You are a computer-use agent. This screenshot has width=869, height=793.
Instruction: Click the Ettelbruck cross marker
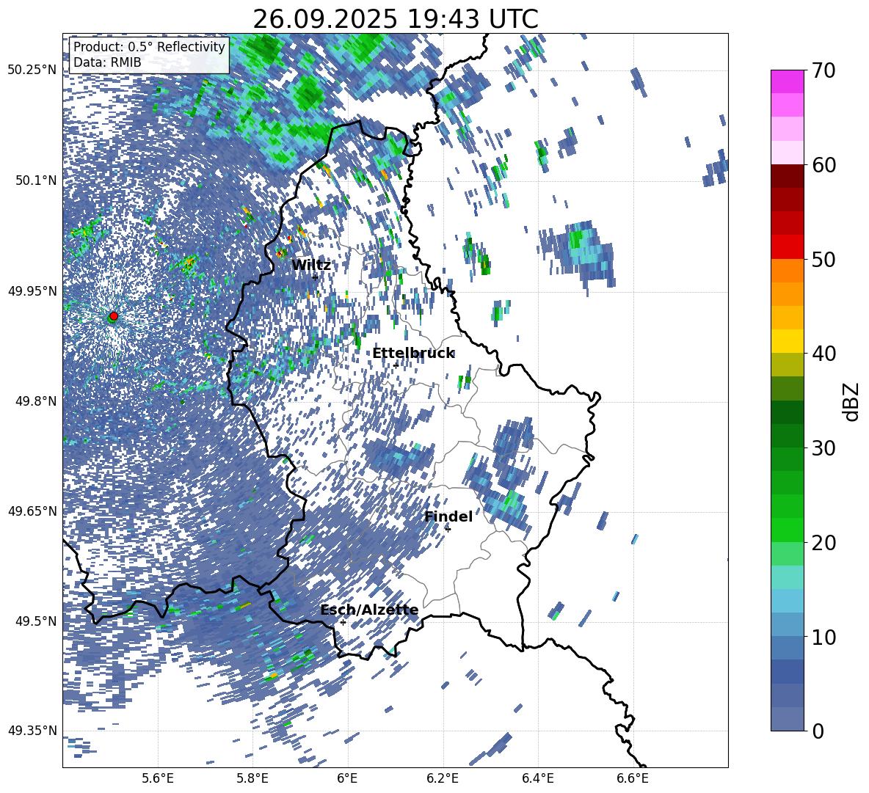[396, 365]
